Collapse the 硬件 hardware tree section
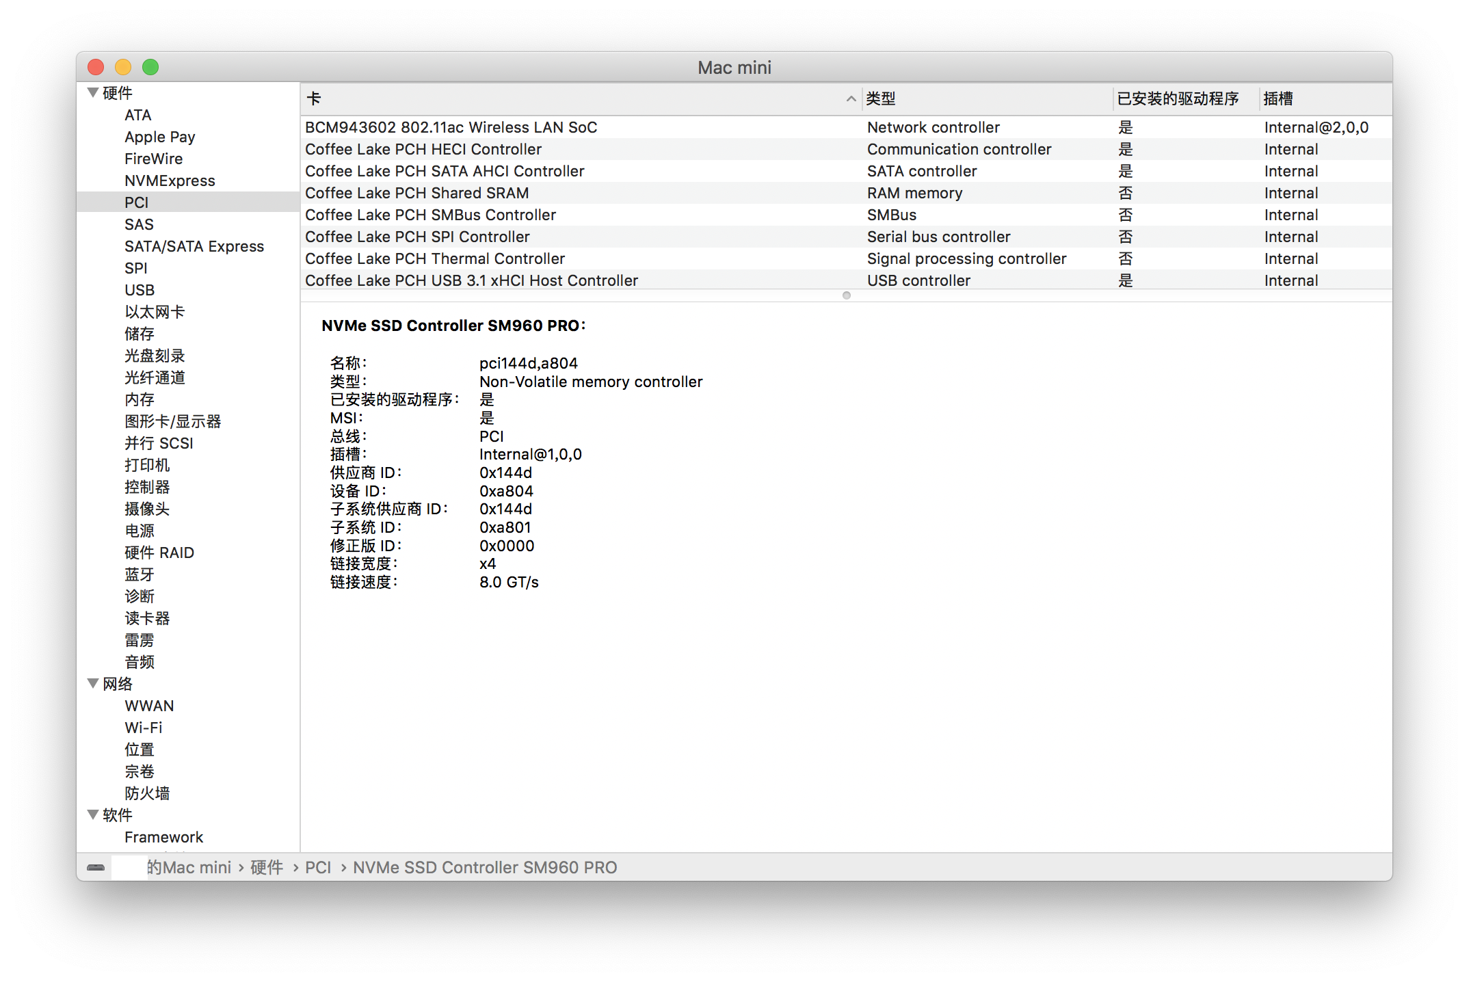The image size is (1469, 982). (93, 92)
